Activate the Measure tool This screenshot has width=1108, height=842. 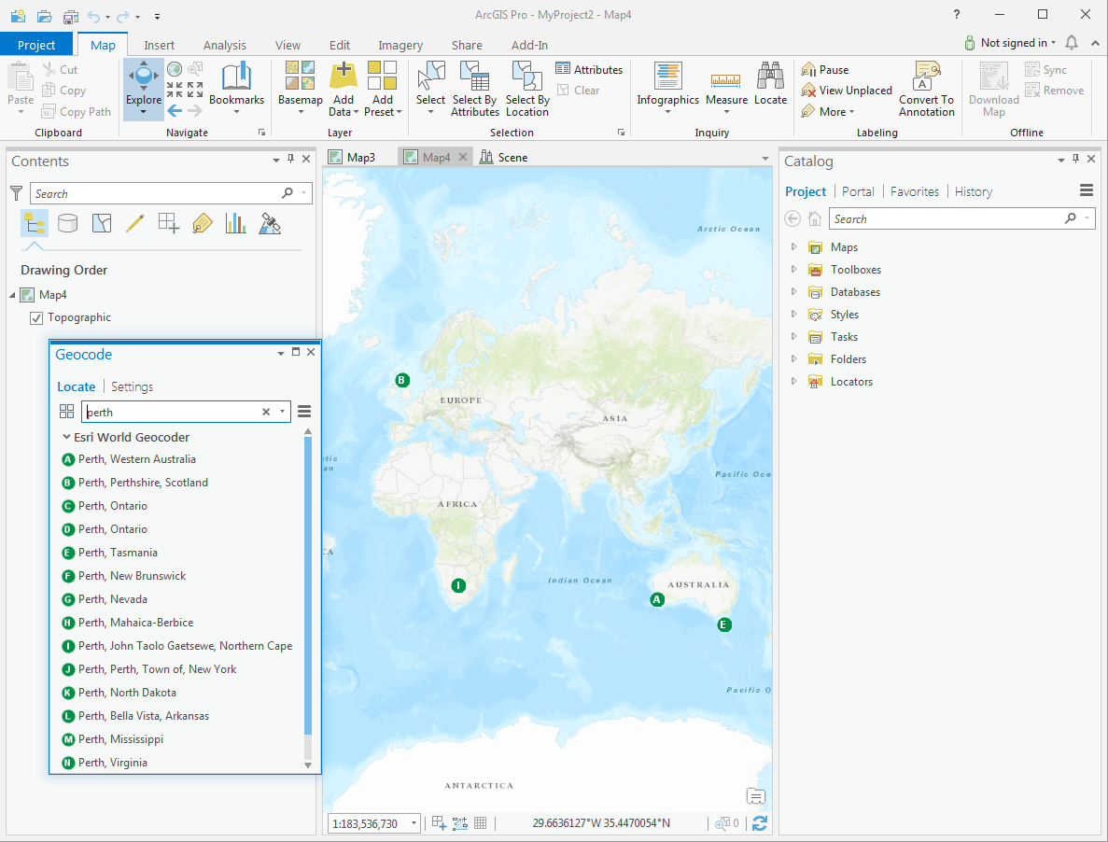pyautogui.click(x=726, y=88)
